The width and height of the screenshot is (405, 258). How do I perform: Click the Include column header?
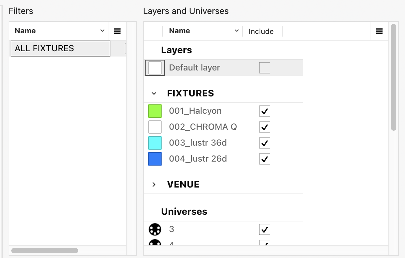click(261, 32)
